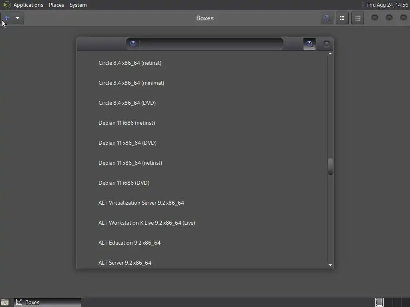
Task: Select Circle 8.4 x86_64 (minimal)
Action: coord(202,83)
